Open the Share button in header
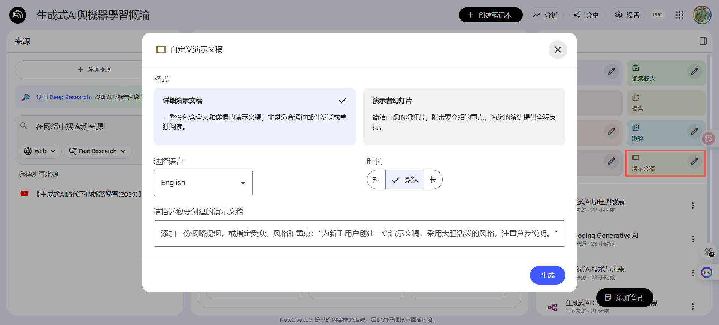The width and height of the screenshot is (719, 325). coord(586,15)
